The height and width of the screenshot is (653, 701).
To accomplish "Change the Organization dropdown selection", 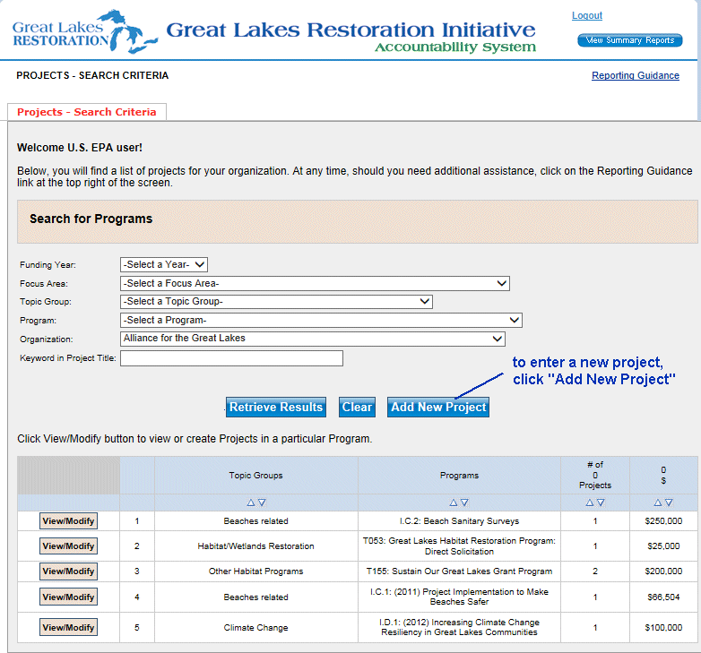I will click(x=313, y=339).
